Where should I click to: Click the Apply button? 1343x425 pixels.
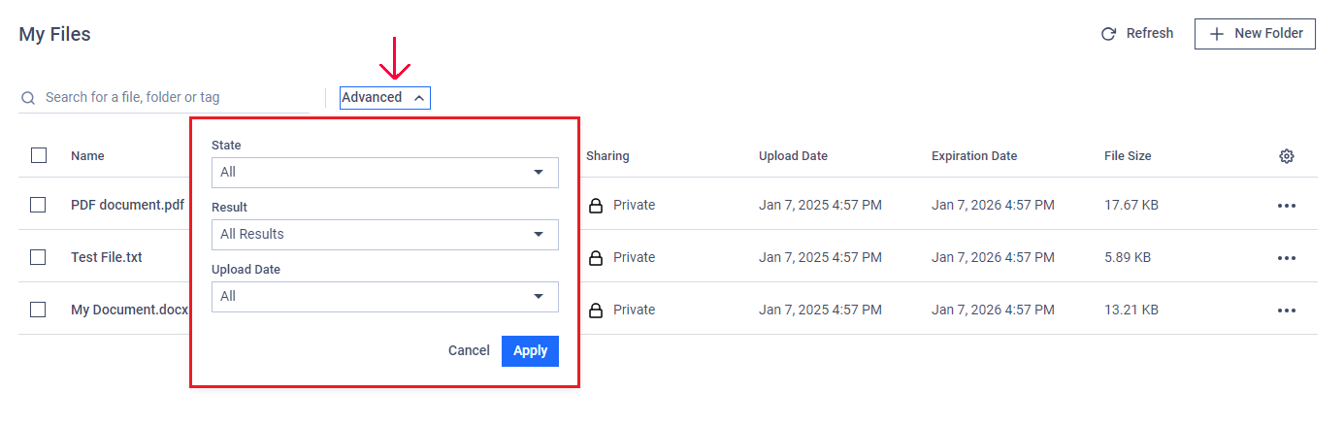530,351
